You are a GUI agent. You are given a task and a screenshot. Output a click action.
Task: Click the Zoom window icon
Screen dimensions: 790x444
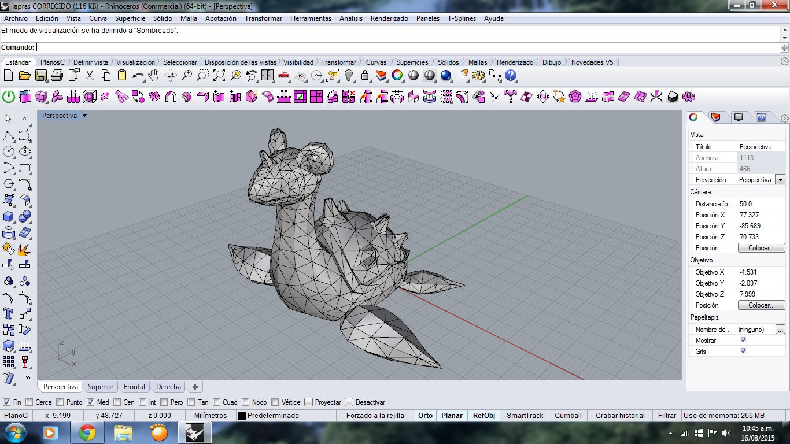coord(203,75)
